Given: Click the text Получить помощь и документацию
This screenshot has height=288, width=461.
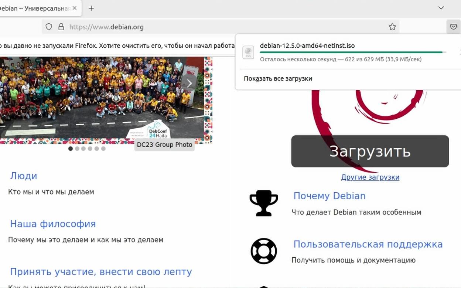Looking at the screenshot, I should 354,260.
